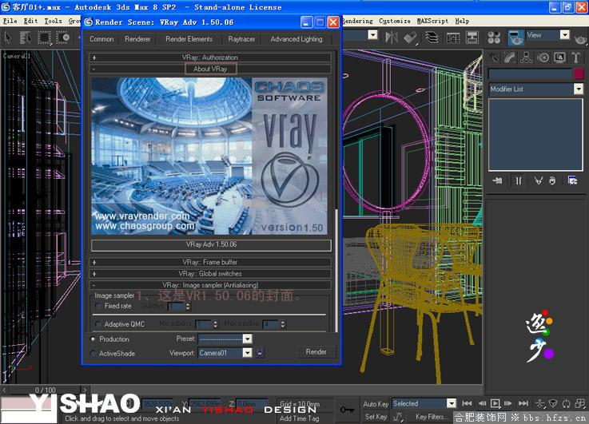Click the Pin Stack icon
Screen dimensions: 589x424
[x=497, y=180]
